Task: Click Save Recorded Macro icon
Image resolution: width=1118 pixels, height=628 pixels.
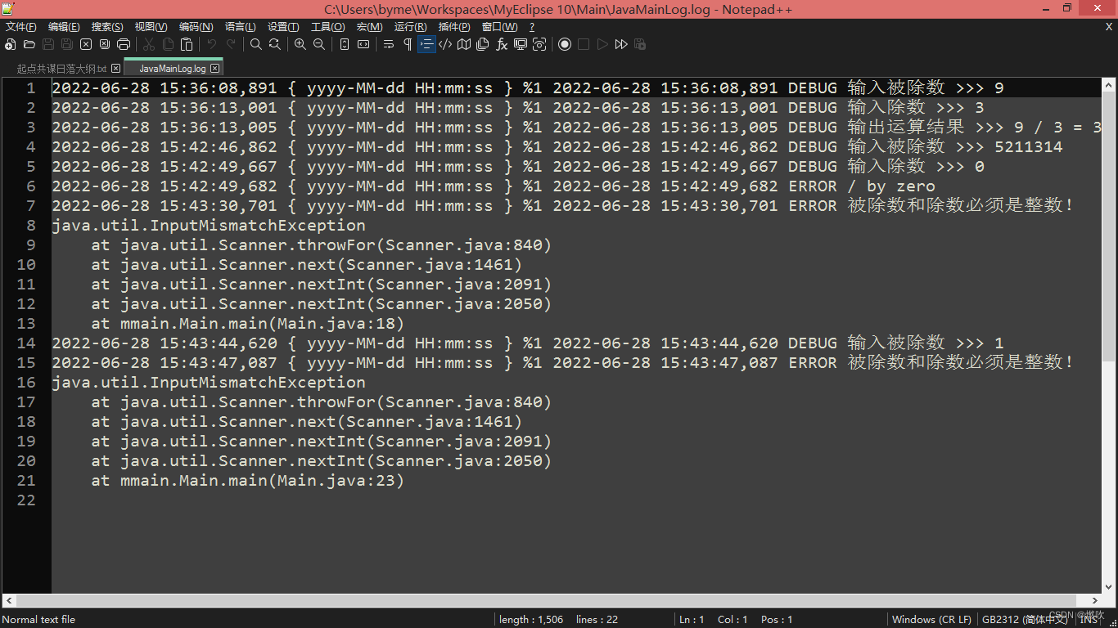Action: [640, 44]
